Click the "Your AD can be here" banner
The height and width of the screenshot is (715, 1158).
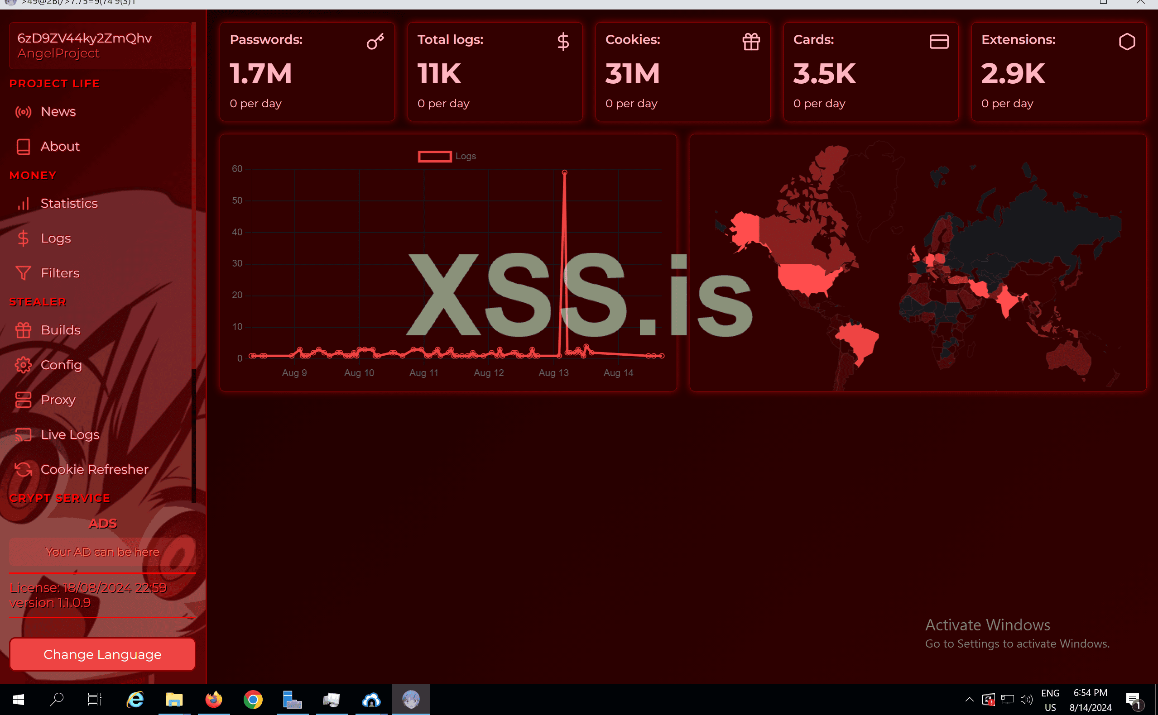click(x=102, y=552)
